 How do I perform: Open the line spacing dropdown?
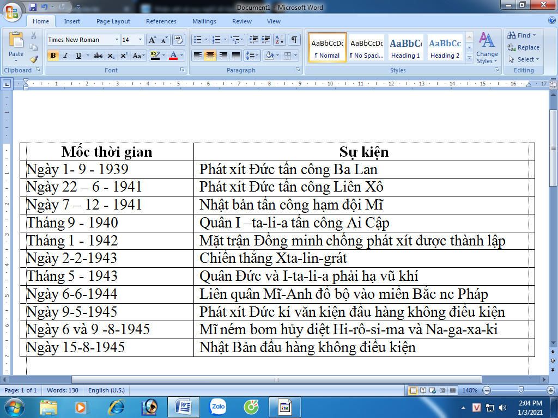point(252,56)
